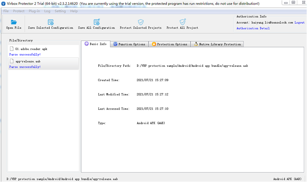This screenshot has height=182, width=307.
Task: Click the Save All Configuration icon
Action: click(x=97, y=22)
